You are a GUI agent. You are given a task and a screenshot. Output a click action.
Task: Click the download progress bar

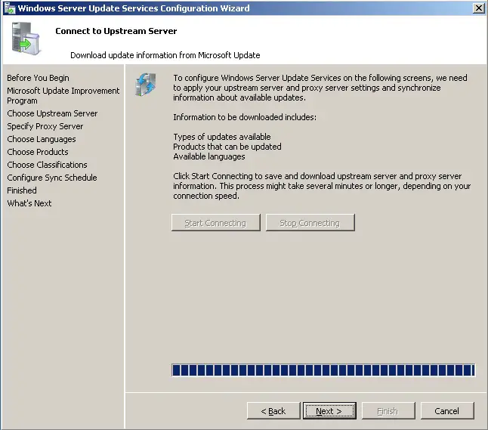[x=323, y=370]
